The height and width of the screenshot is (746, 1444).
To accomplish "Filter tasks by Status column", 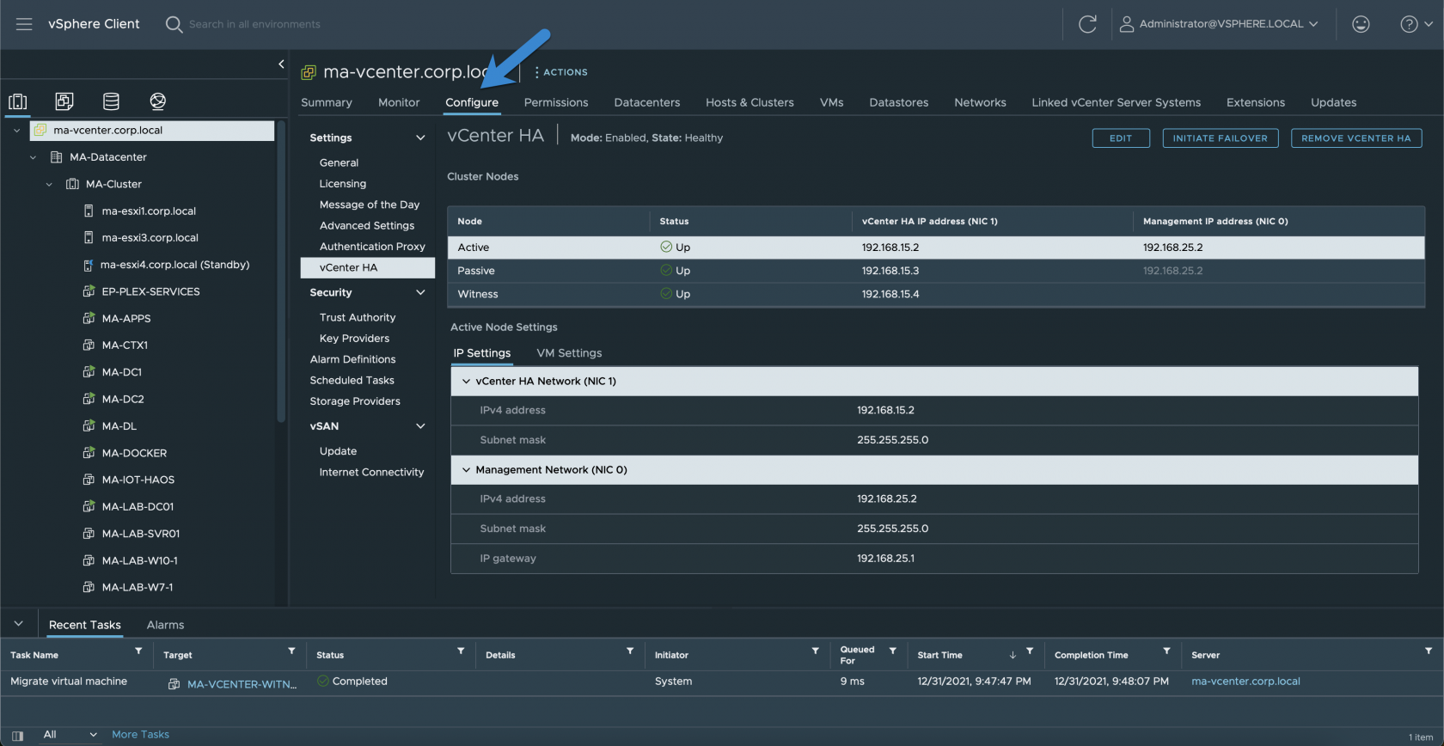I will (461, 651).
